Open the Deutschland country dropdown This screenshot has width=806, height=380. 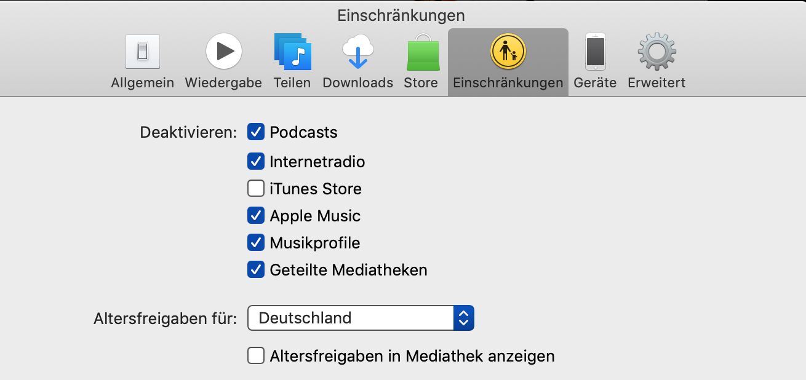tap(351, 318)
